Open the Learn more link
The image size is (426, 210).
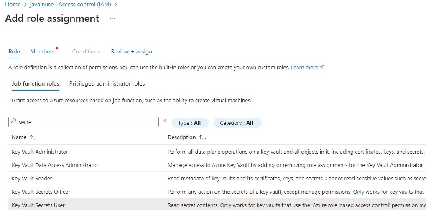[x=305, y=67]
